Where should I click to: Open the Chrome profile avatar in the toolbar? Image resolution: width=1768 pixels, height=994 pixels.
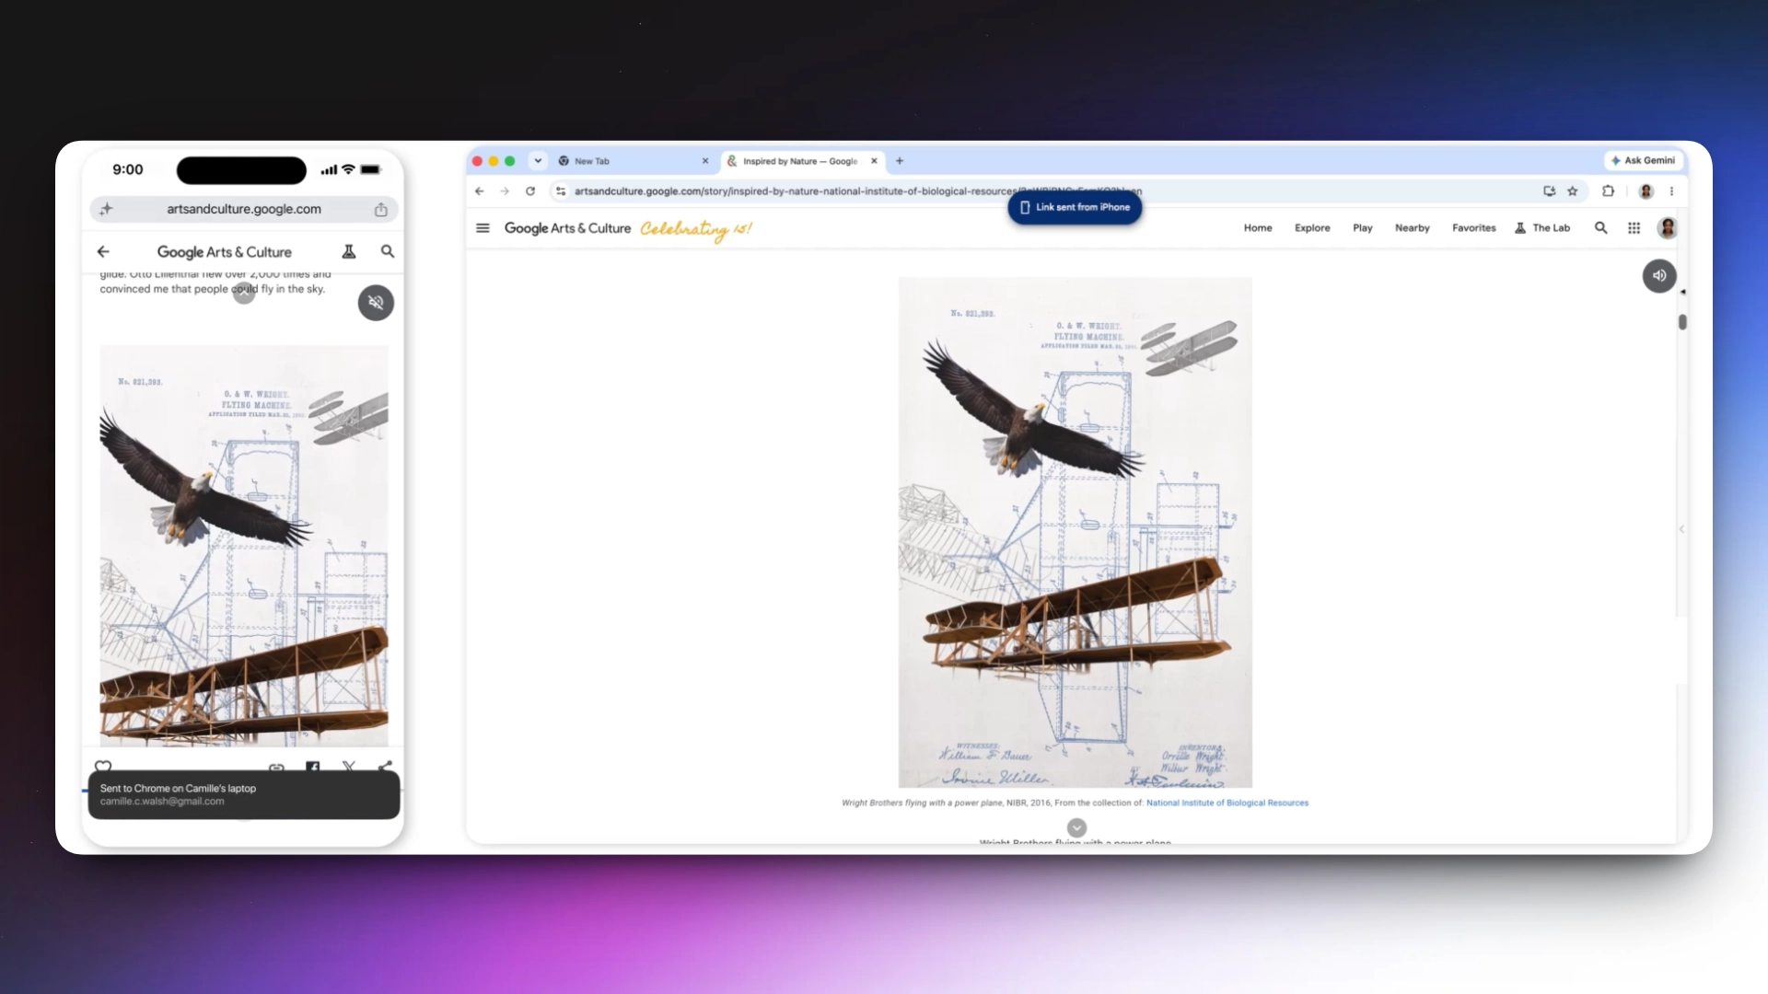[1646, 191]
